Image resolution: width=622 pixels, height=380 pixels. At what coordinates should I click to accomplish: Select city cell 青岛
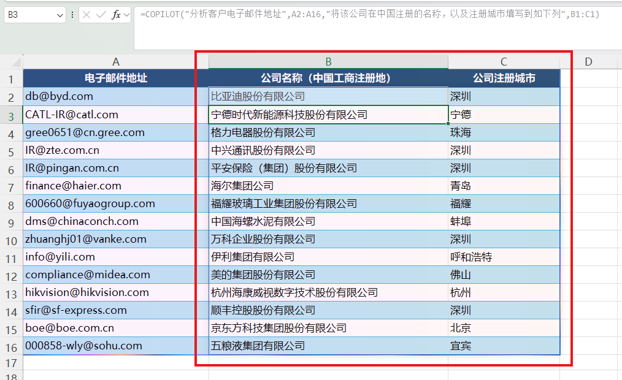point(504,186)
